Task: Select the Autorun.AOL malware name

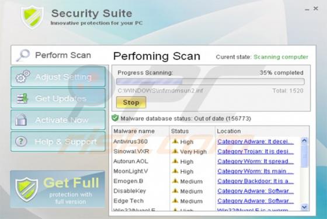Action: click(131, 161)
